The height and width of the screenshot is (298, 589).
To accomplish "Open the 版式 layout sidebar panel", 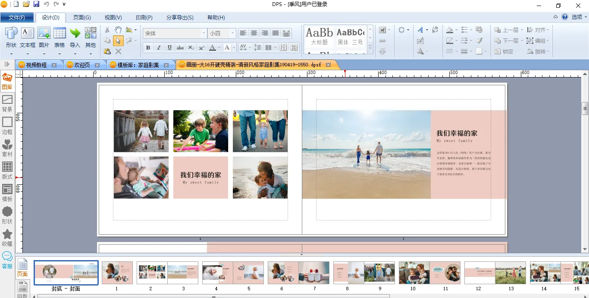I will pos(7,171).
